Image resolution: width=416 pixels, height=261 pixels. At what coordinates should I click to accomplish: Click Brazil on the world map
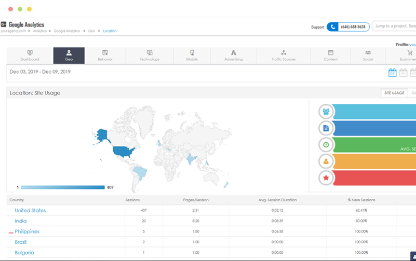click(140, 172)
